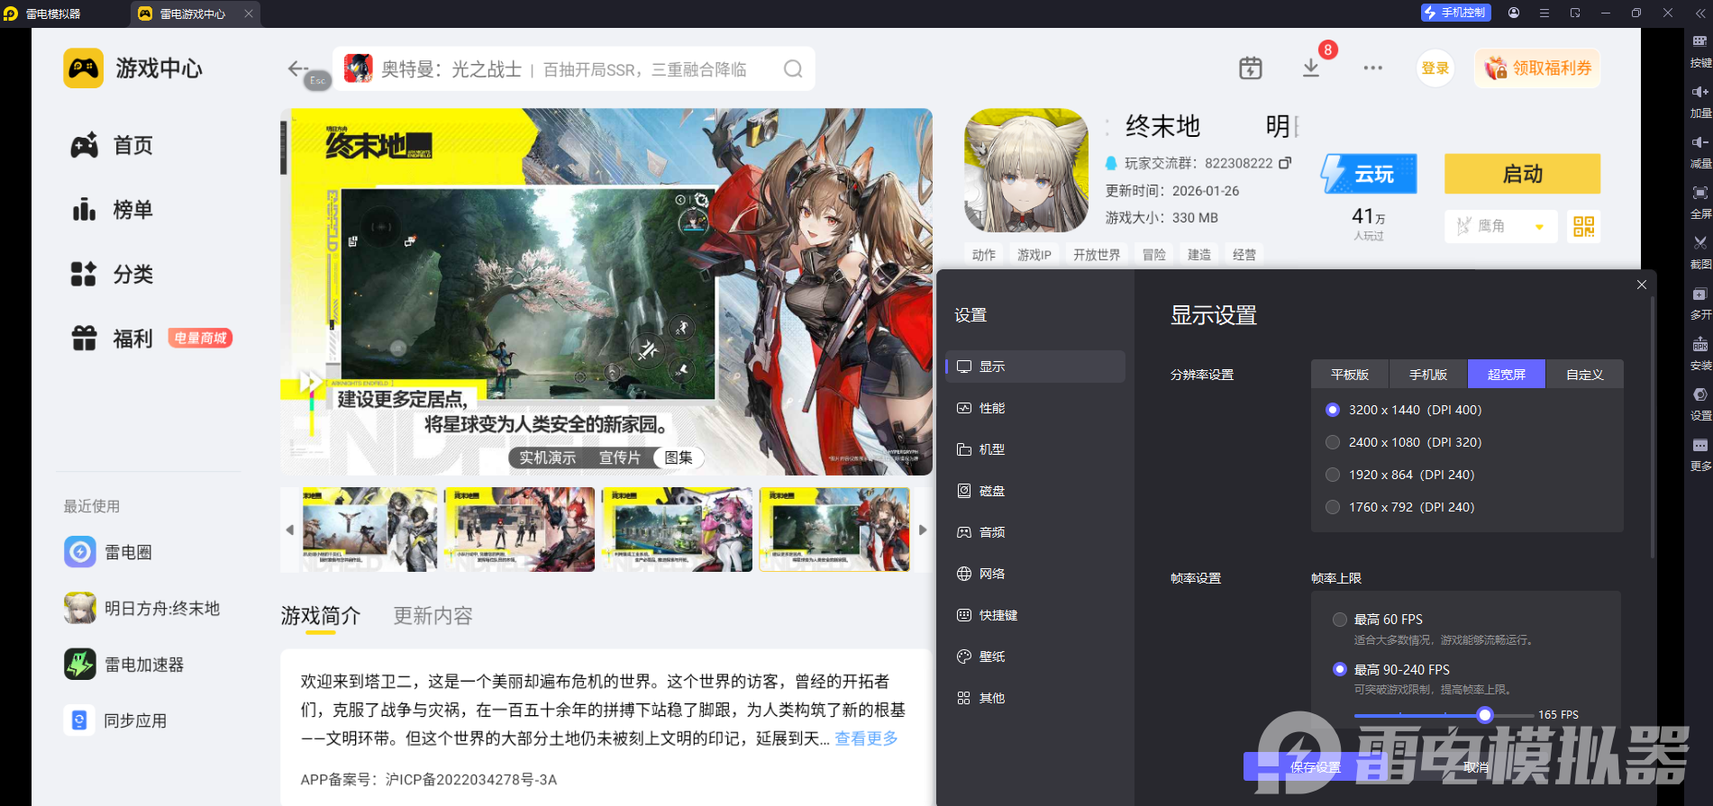Screen dimensions: 1713x806
Task: Click the 领取福利券 coupon button
Action: point(1537,68)
